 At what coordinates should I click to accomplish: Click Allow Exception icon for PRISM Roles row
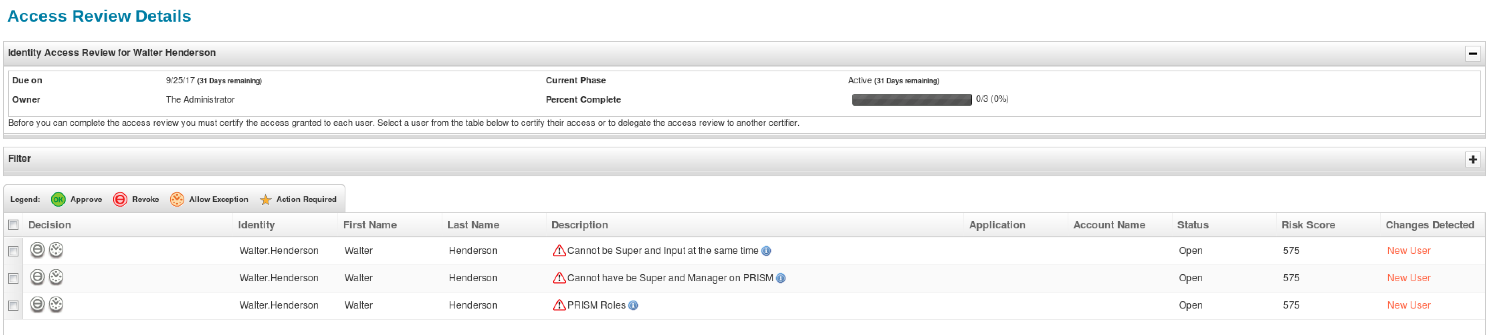(x=56, y=304)
